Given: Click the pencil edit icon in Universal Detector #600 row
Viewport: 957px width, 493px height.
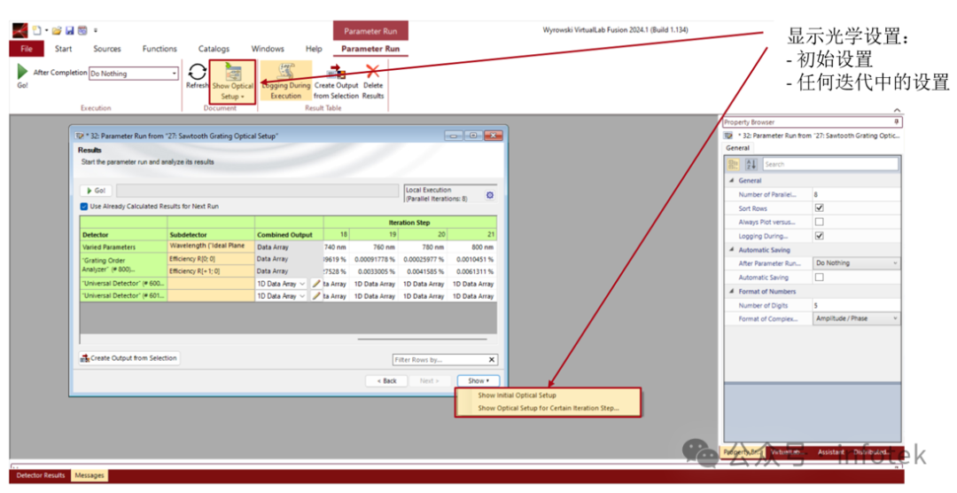Looking at the screenshot, I should [x=315, y=284].
